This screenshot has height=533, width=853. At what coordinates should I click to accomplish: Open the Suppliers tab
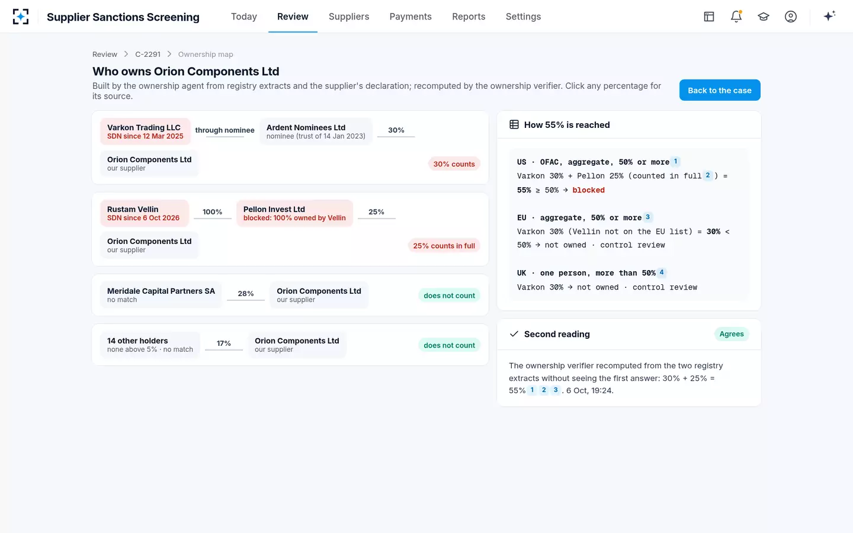point(349,17)
